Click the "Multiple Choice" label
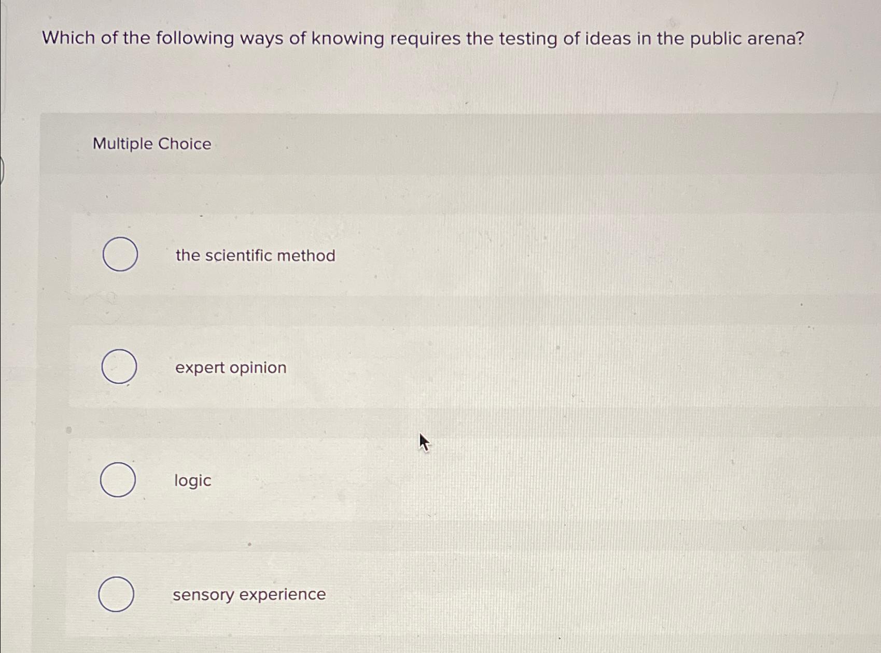The height and width of the screenshot is (653, 881). [151, 144]
